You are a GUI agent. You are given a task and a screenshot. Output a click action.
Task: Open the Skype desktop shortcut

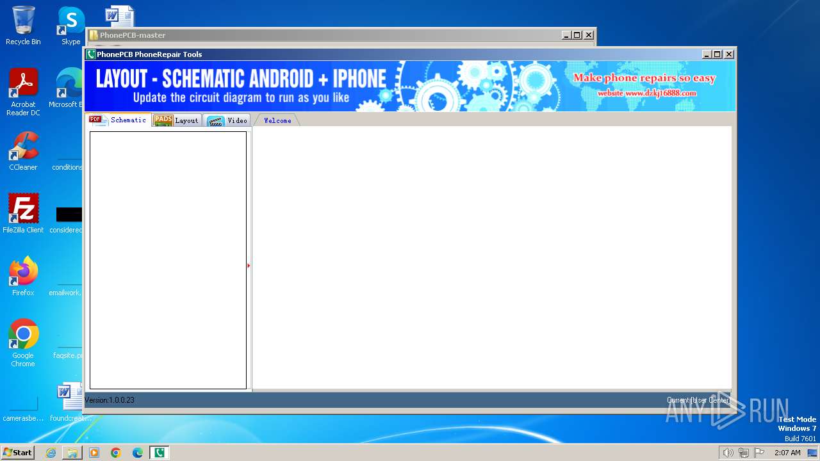pos(70,26)
